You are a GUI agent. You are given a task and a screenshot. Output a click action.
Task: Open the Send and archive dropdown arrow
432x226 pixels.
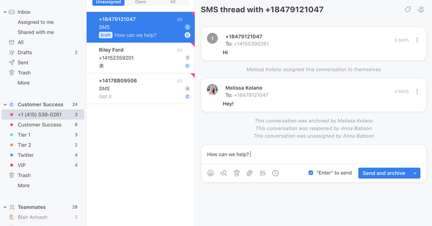tap(415, 173)
